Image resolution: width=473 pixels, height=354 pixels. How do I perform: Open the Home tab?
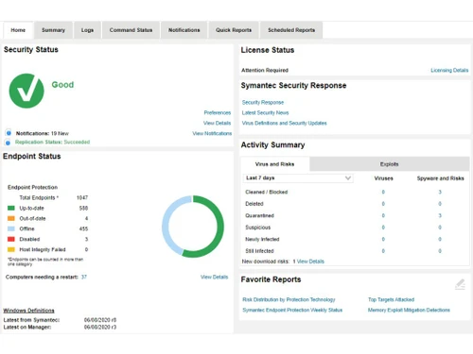[x=18, y=30]
